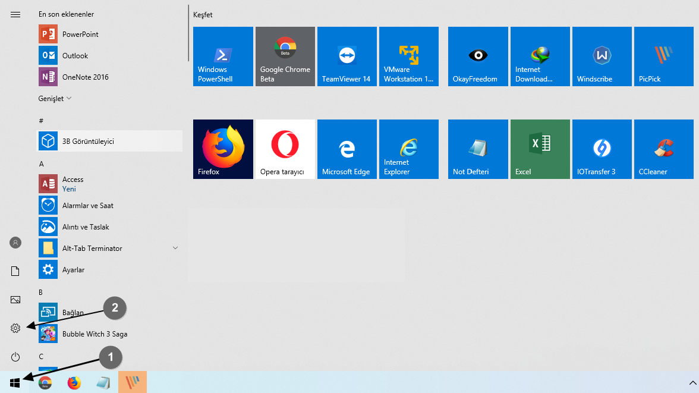Click the letter A section header
Viewport: 699px width, 393px height.
(42, 164)
